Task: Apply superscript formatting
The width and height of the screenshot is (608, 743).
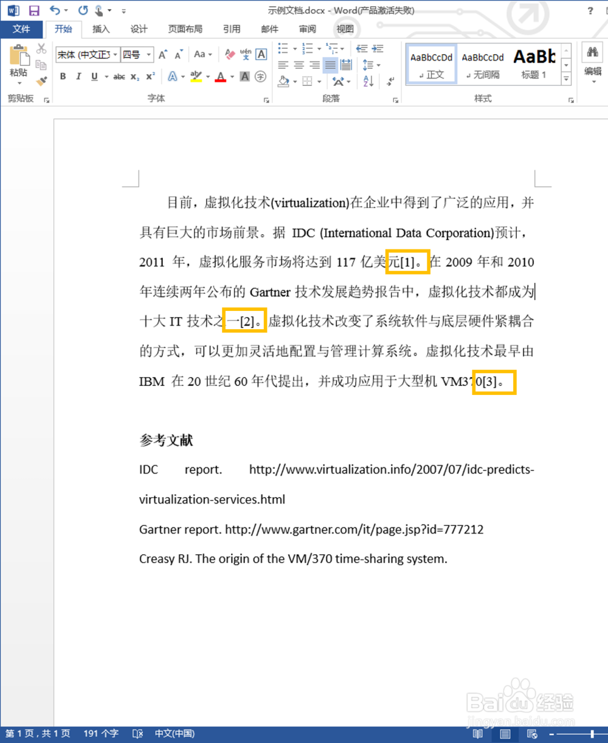Action: coord(150,77)
